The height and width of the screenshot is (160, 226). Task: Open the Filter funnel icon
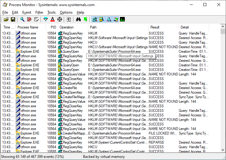(x=46, y=19)
